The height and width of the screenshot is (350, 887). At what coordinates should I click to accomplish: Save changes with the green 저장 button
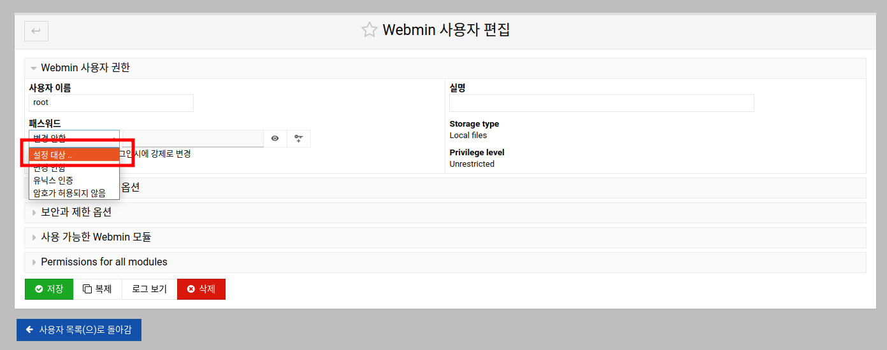[x=49, y=289]
